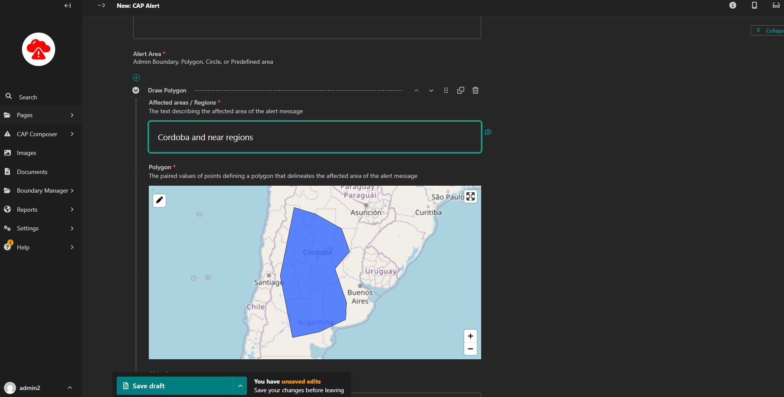Grab the Draw Polygon drag handle
This screenshot has height=397, width=784.
[x=446, y=90]
